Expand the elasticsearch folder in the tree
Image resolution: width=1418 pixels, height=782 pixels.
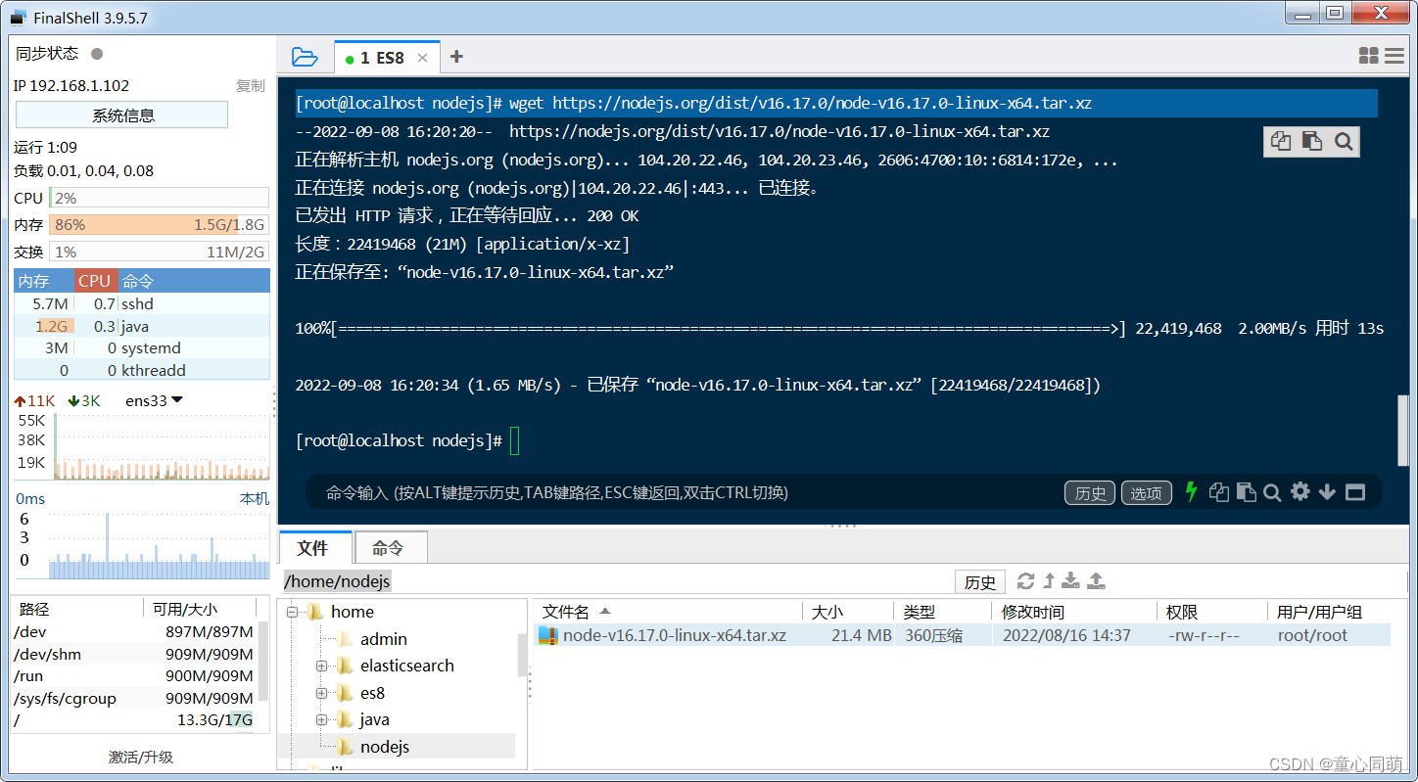pyautogui.click(x=321, y=666)
